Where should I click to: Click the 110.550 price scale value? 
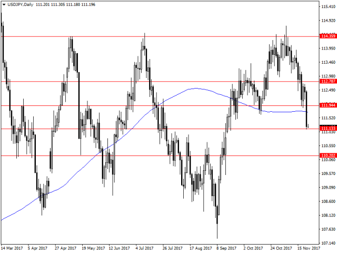[328, 145]
